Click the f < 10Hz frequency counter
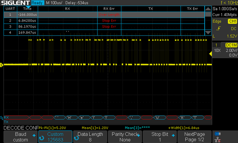Screen dimensions: 238x143 tap(229, 3)
